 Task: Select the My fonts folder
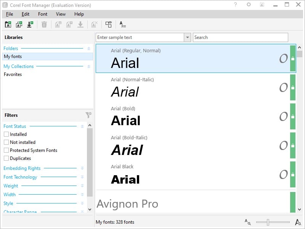tap(48, 56)
